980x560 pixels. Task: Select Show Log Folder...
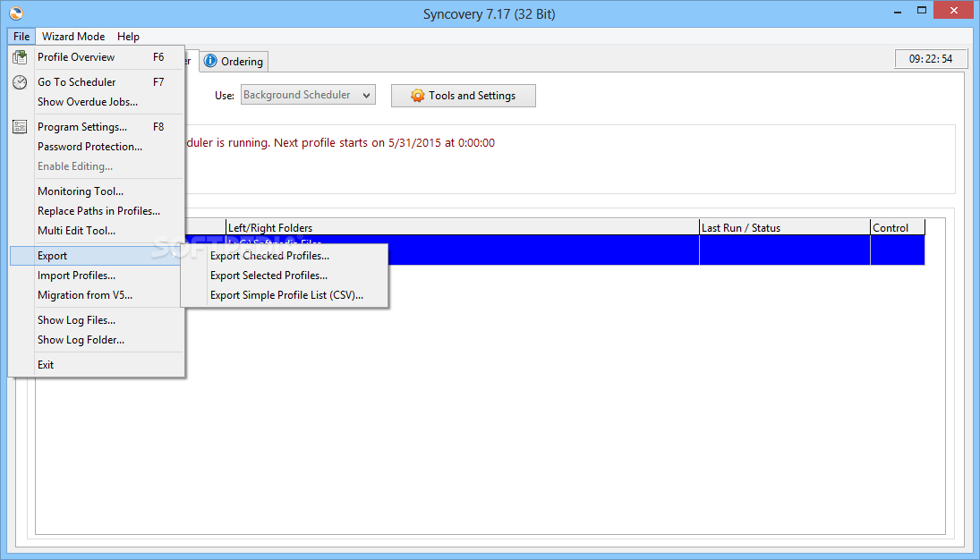[x=97, y=339]
